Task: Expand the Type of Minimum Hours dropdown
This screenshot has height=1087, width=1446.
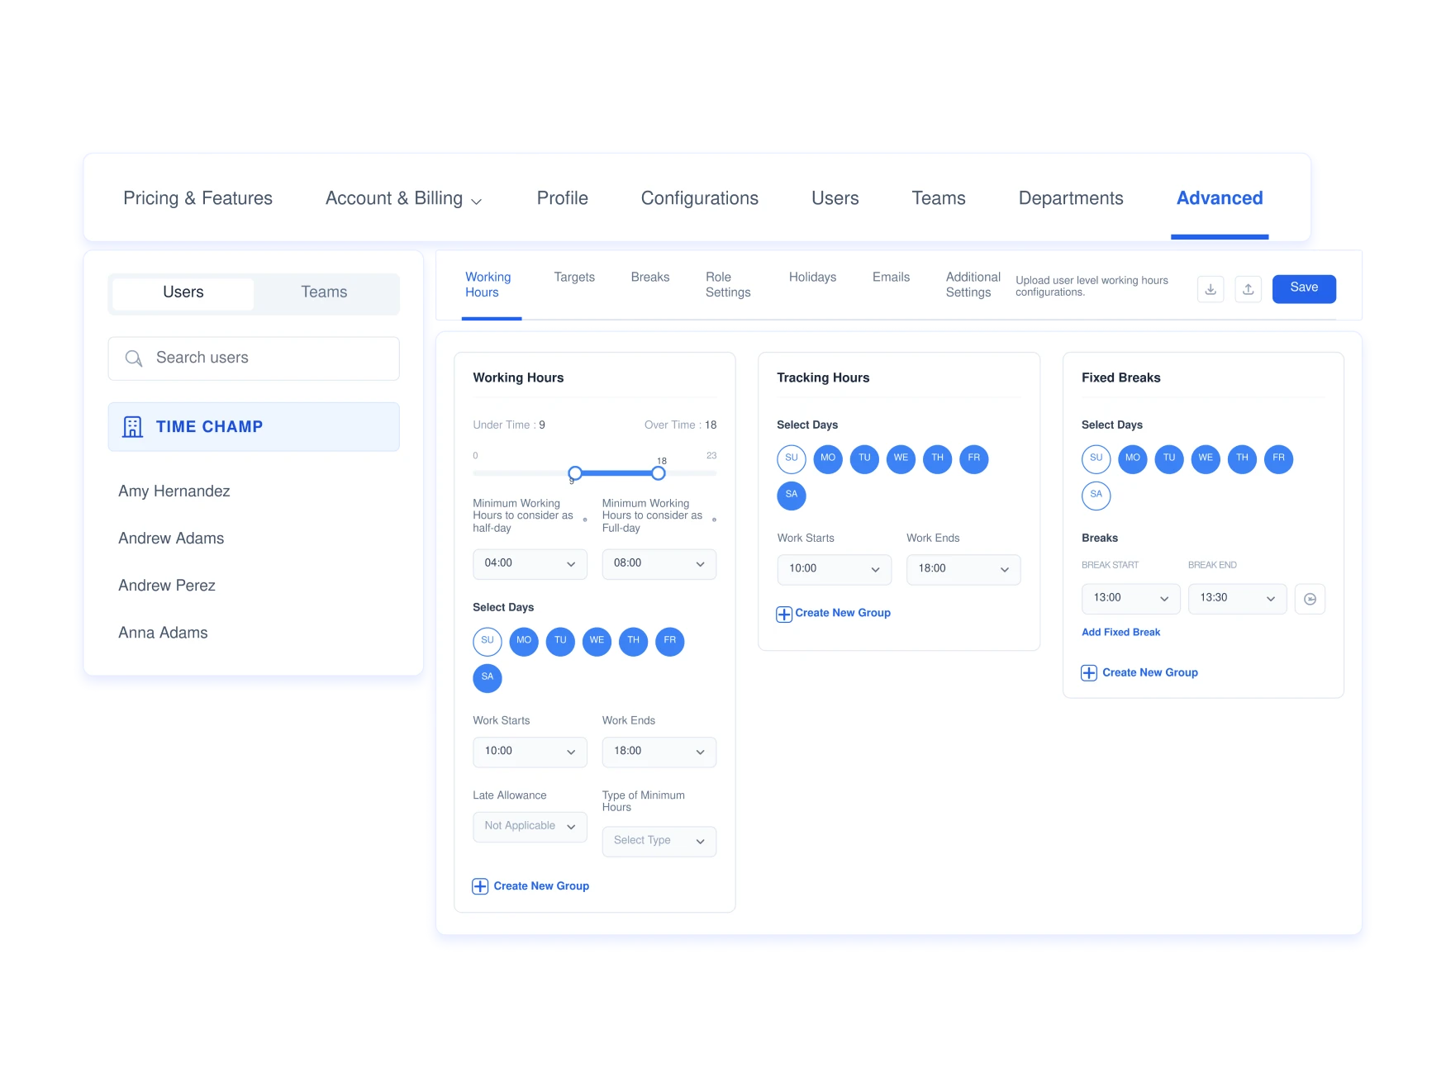Action: coord(659,841)
